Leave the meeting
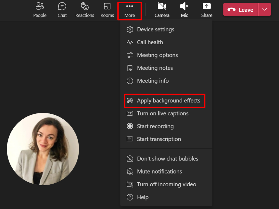279x209 pixels. [x=241, y=10]
